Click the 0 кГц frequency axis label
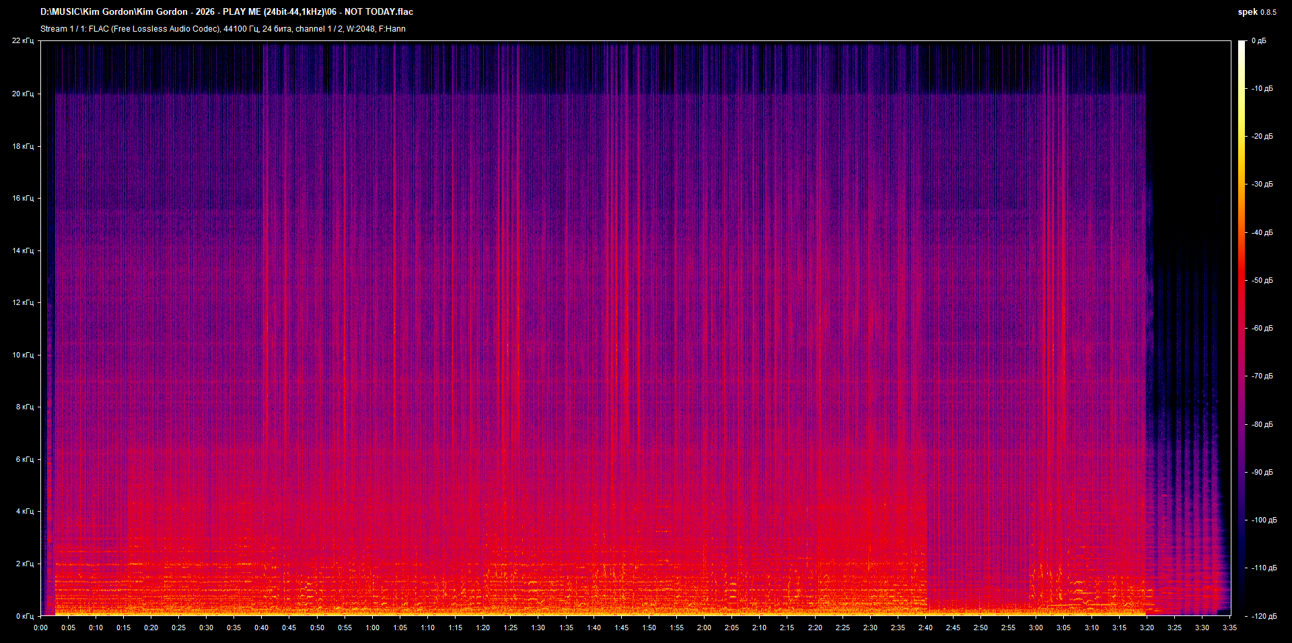This screenshot has height=643, width=1292. (x=26, y=615)
